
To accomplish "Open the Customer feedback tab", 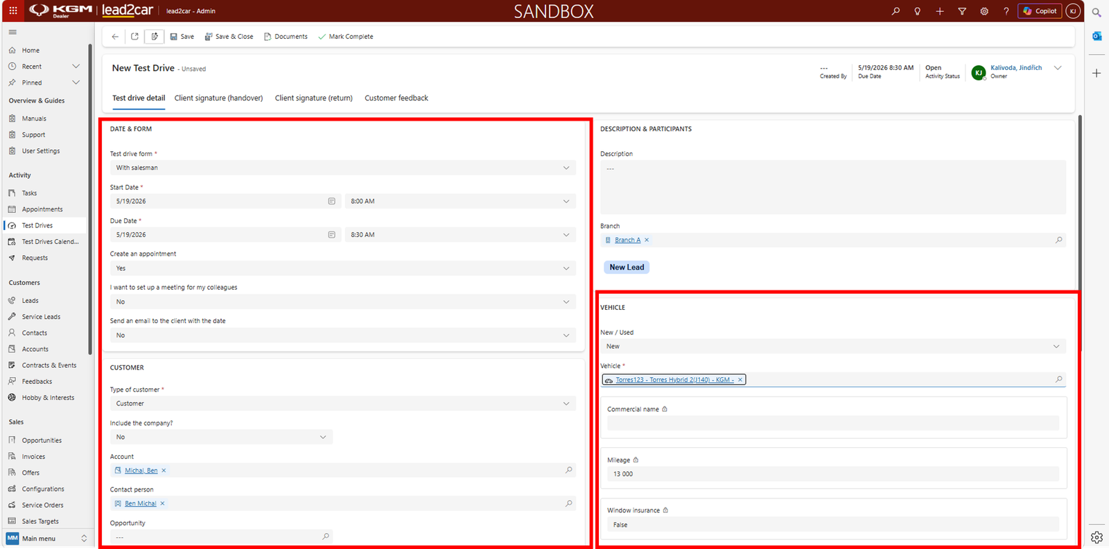I will (396, 98).
